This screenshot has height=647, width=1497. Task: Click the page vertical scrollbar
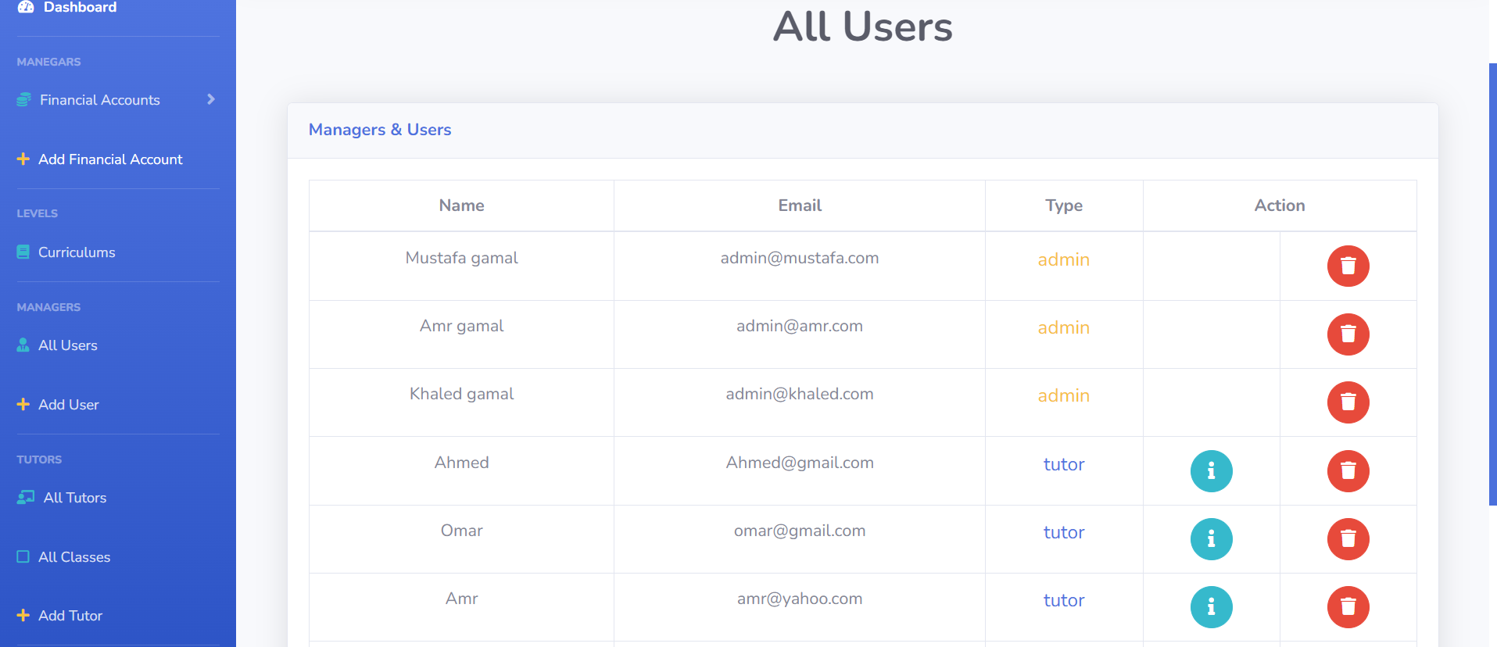pyautogui.click(x=1492, y=284)
